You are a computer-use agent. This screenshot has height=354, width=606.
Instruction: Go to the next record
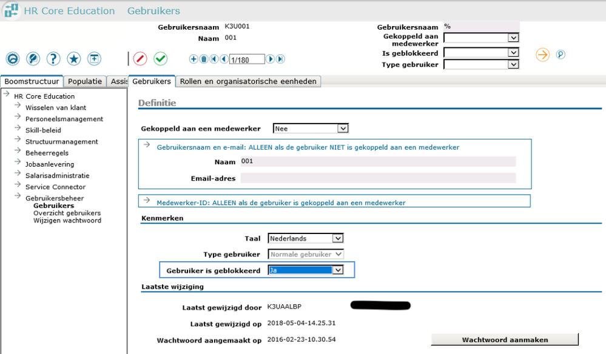(x=271, y=59)
